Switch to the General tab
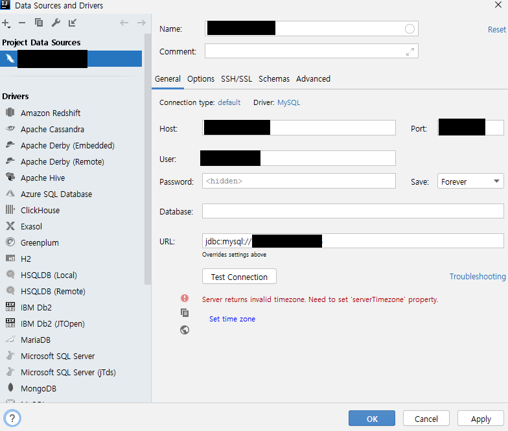This screenshot has height=431, width=508. pyautogui.click(x=167, y=79)
